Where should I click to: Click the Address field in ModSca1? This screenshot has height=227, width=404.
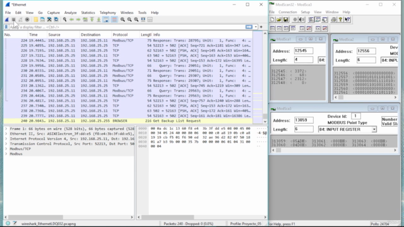pyautogui.click(x=304, y=50)
